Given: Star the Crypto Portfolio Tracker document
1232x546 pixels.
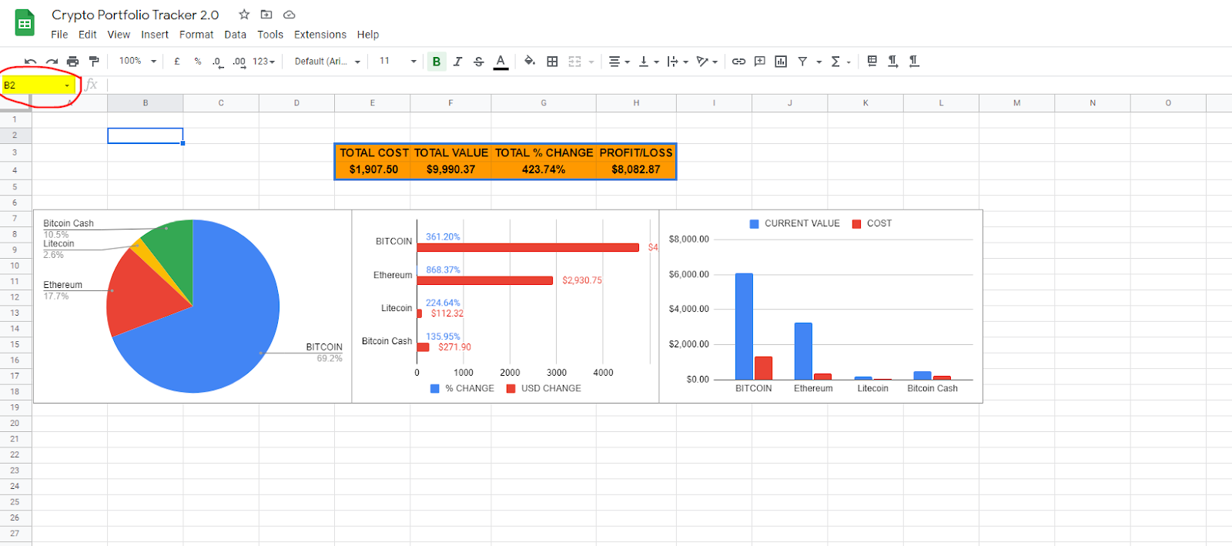Looking at the screenshot, I should [x=244, y=15].
